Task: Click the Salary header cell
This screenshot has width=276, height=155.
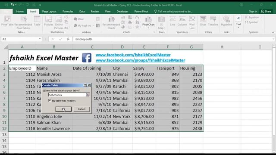Action: point(144,68)
